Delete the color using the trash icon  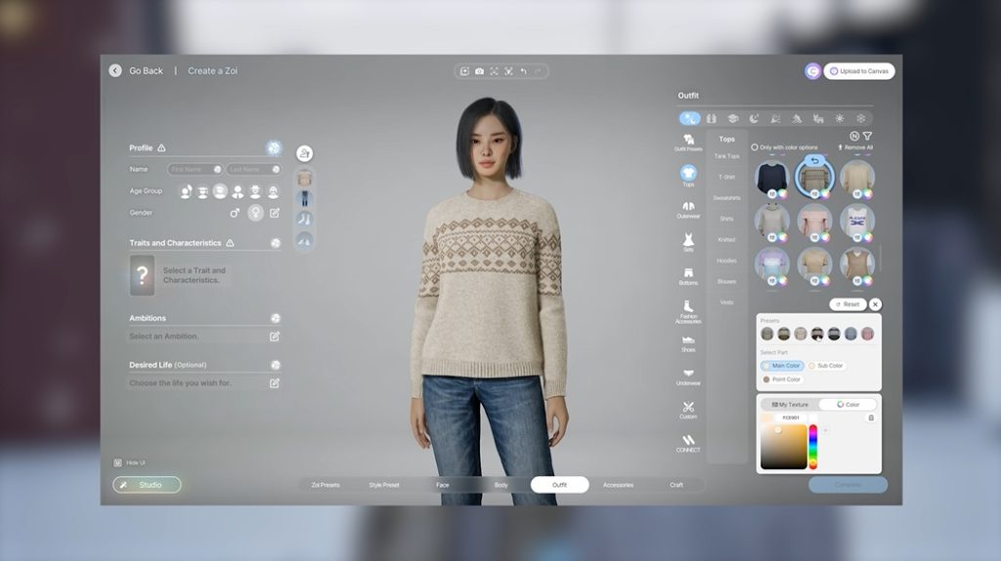point(871,417)
